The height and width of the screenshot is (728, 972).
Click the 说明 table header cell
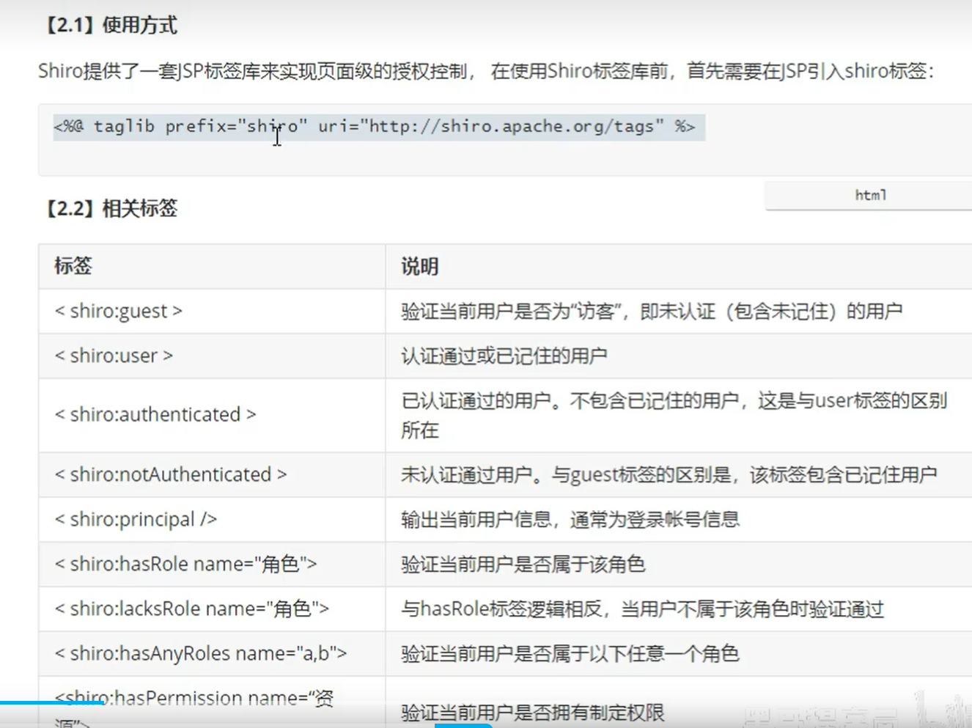[419, 265]
